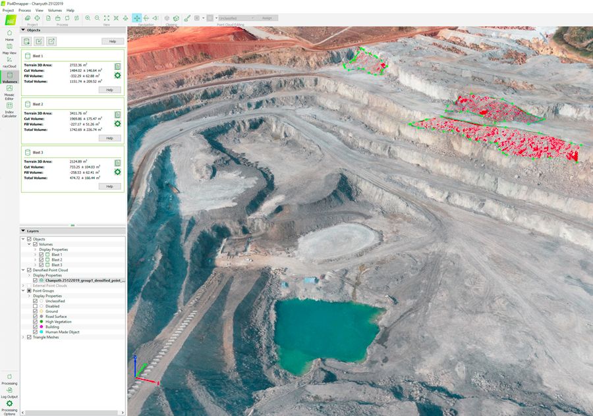Open the View menu
The width and height of the screenshot is (593, 416).
click(x=40, y=10)
